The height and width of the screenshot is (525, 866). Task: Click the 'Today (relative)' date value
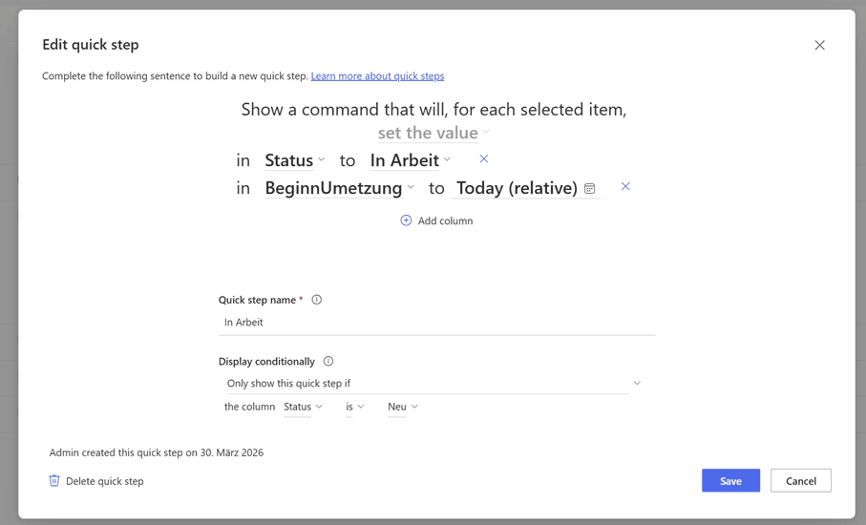pos(517,188)
